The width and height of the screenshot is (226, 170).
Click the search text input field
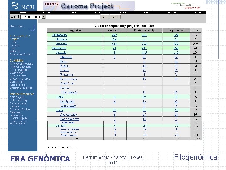click(x=73, y=17)
